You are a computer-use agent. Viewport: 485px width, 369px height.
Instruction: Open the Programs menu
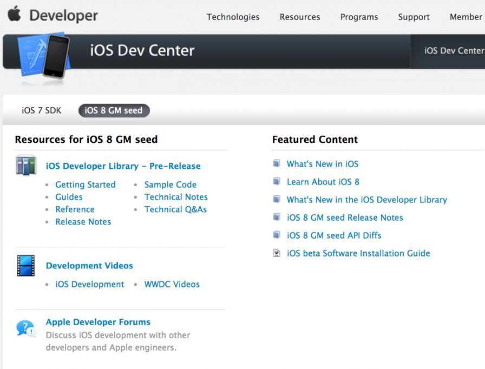pyautogui.click(x=359, y=17)
